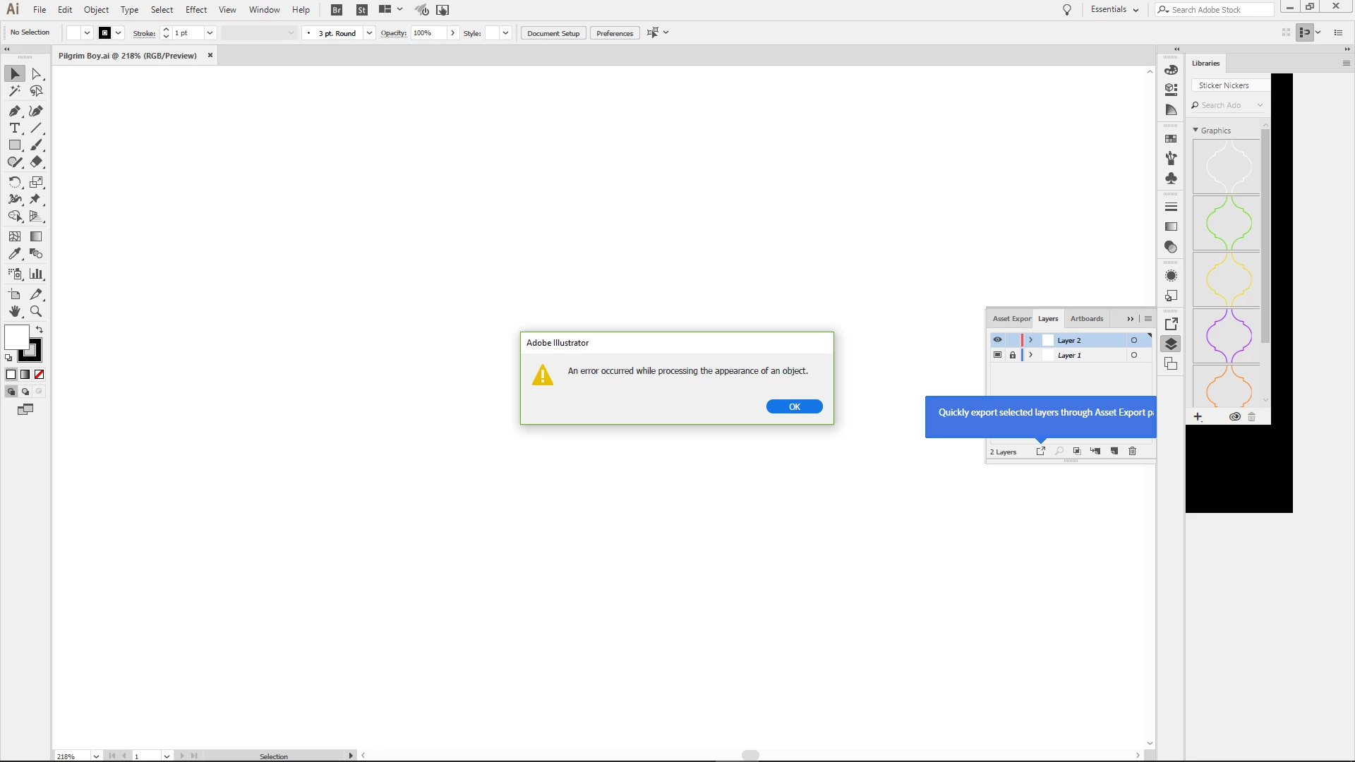Collapse the Graphics section in Libraries
1355x762 pixels.
1196,131
